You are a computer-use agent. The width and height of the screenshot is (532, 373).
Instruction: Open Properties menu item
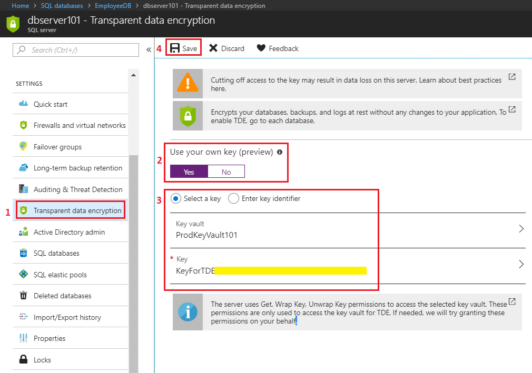(x=70, y=338)
